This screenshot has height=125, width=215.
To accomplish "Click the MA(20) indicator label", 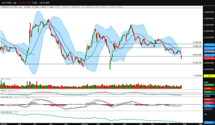I will click(58, 7).
